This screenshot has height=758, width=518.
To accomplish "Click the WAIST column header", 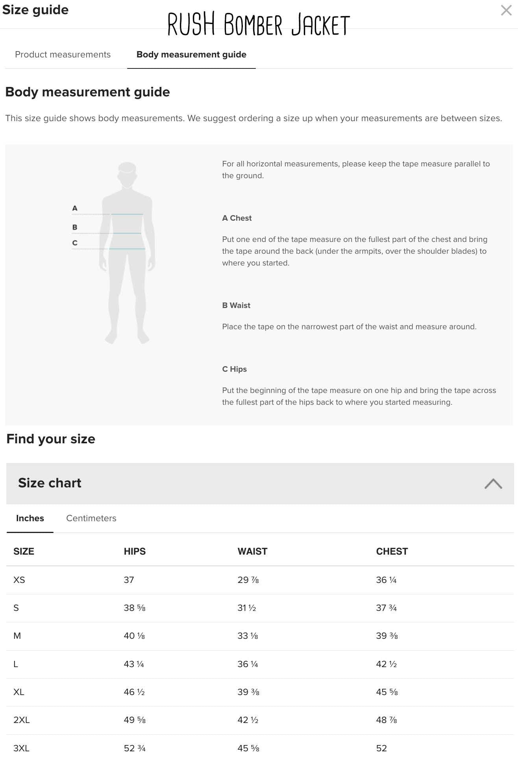I will point(252,551).
